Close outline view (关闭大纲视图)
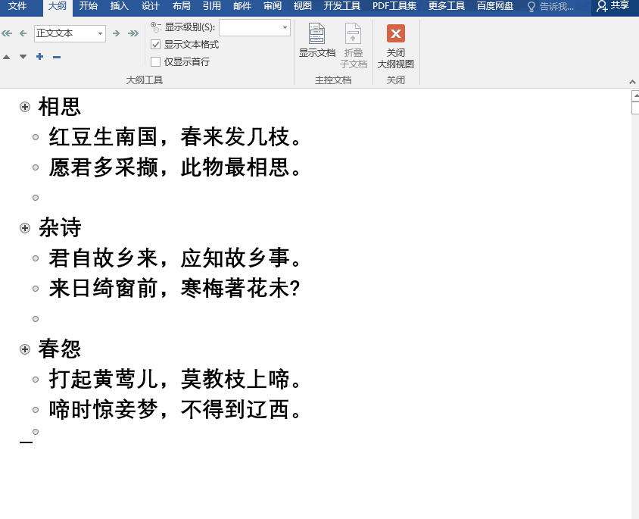Screen dimensions: 639x519 coord(396,46)
